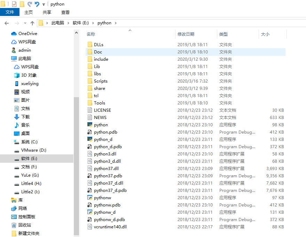
Task: Select the python_d application icon
Action: (90, 139)
